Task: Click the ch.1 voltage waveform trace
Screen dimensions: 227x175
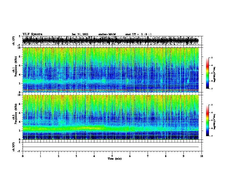Action: (110, 41)
